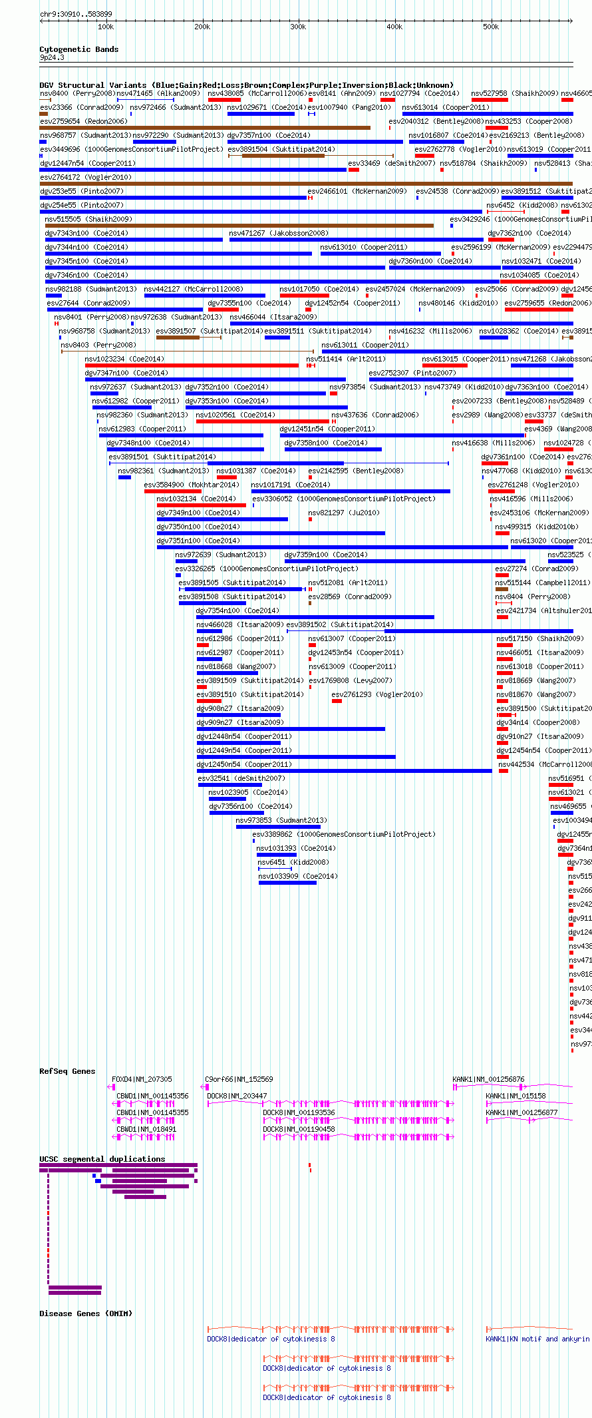The height and width of the screenshot is (1418, 592).
Task: Select transcript KANK1|NM_015158
Action: point(516,1096)
